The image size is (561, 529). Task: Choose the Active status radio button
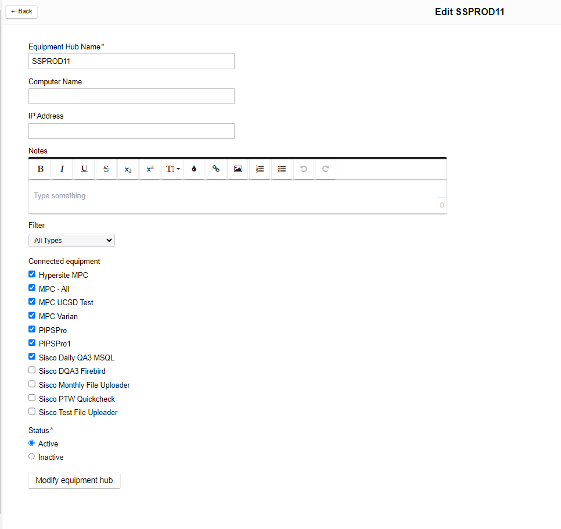[32, 443]
